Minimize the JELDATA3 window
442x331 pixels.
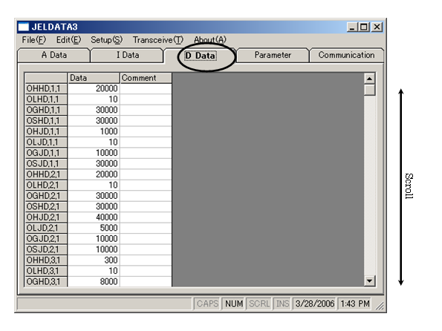pos(352,27)
